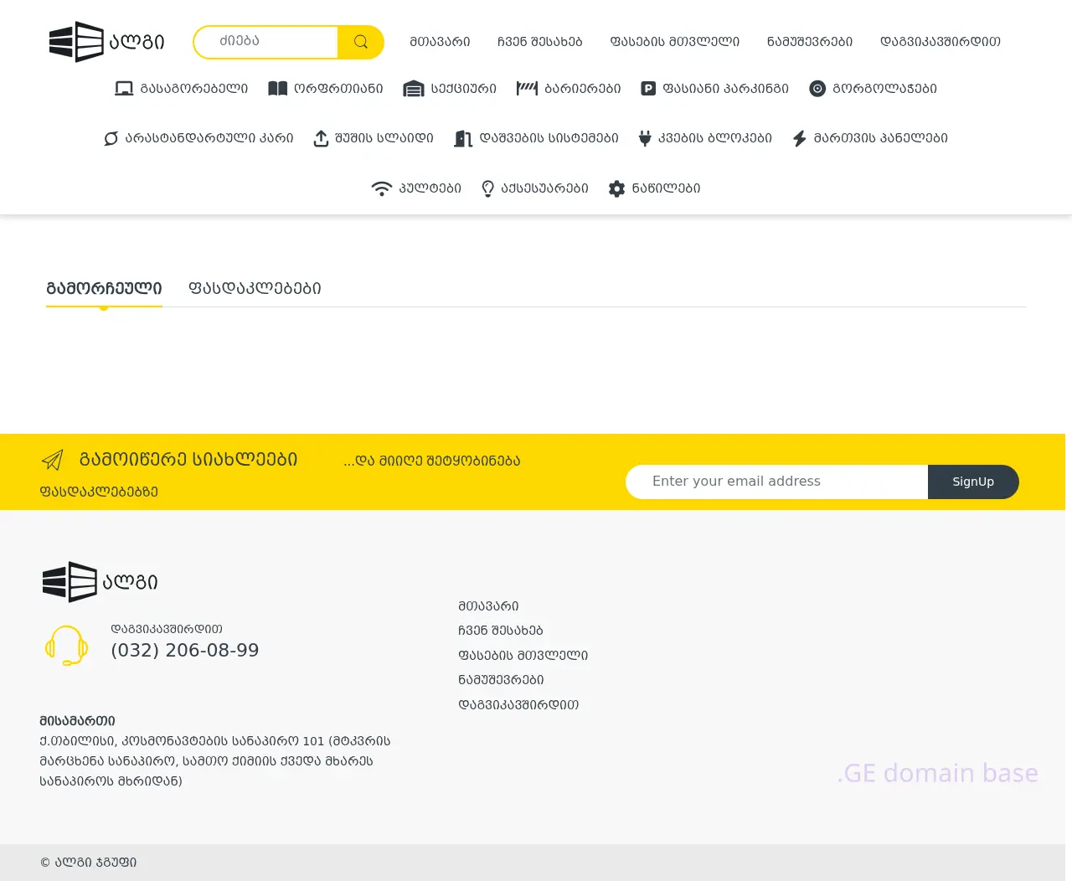Click the open book icon for ორფრთიანი
1072x881 pixels.
tap(277, 89)
